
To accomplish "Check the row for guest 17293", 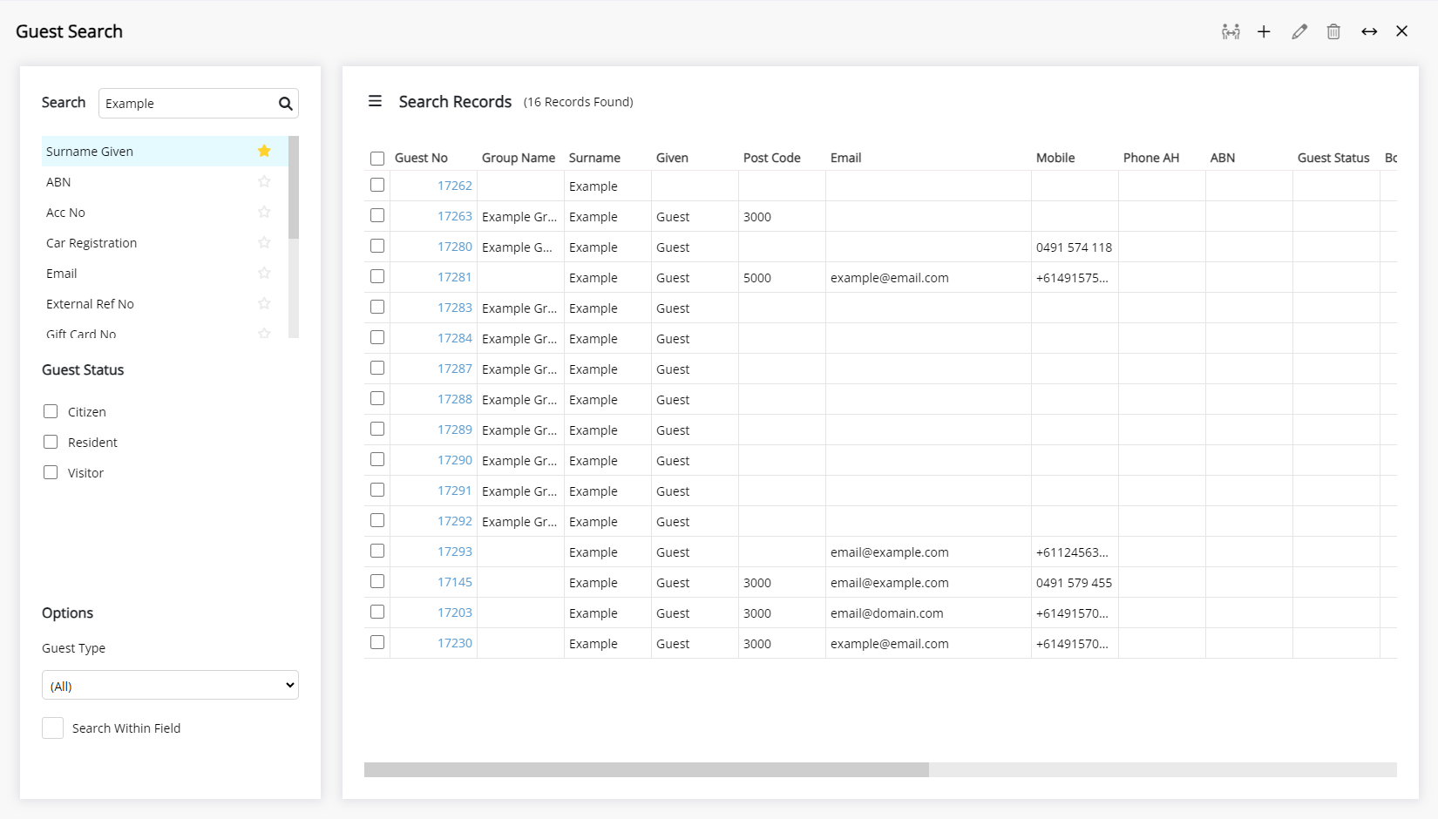I will pos(377,551).
